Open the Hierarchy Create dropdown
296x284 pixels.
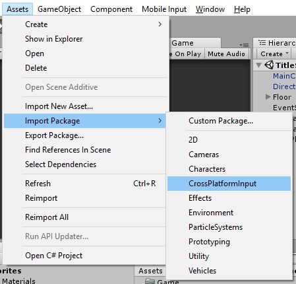(x=274, y=54)
